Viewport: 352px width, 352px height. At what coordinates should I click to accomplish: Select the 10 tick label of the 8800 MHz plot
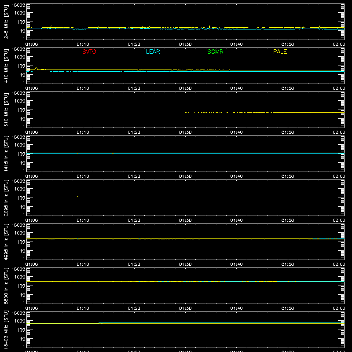pos(22,295)
